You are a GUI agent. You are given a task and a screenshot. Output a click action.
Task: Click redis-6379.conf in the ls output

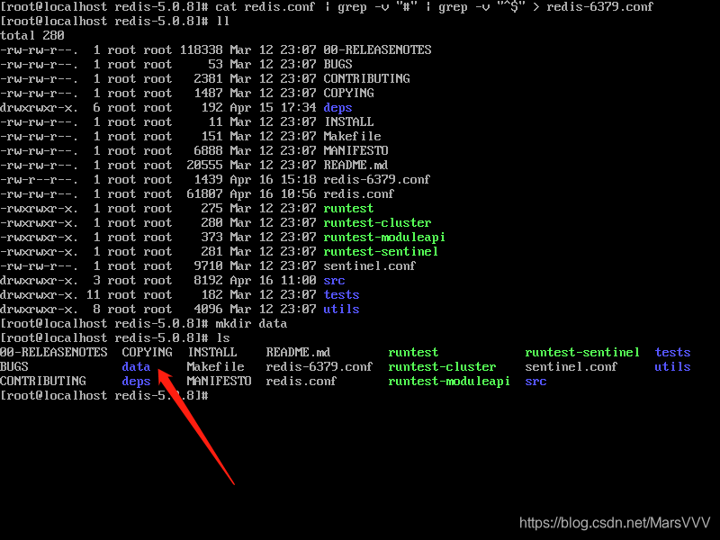(319, 366)
